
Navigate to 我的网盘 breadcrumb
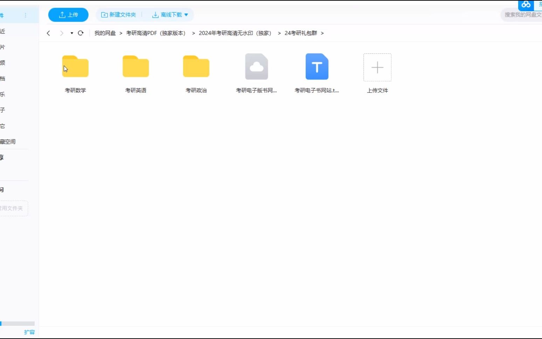(105, 33)
